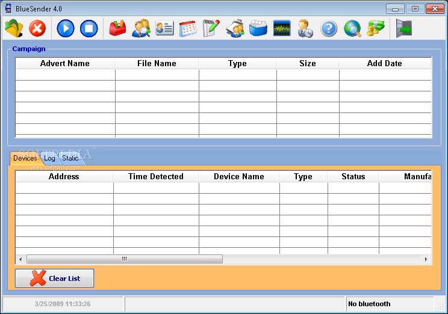This screenshot has height=314, width=448.
Task: Click the open folder toolbar icon
Action: pos(14,28)
